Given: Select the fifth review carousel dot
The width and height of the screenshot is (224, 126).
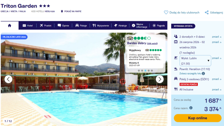Looking at the screenshot, I should click(152, 71).
